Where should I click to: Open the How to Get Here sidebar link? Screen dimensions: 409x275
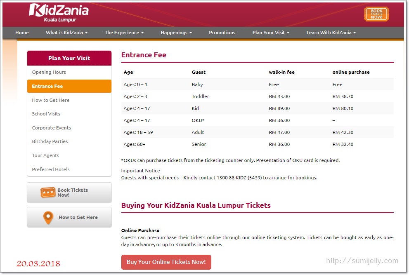pos(51,100)
